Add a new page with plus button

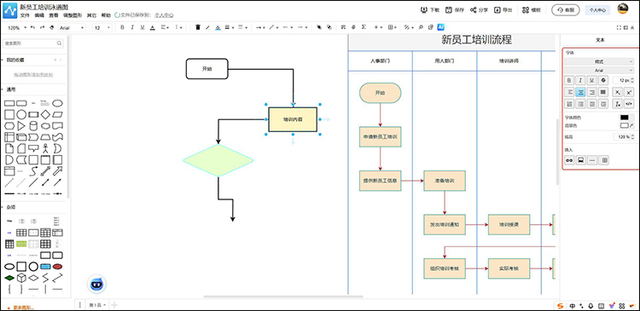click(x=114, y=305)
